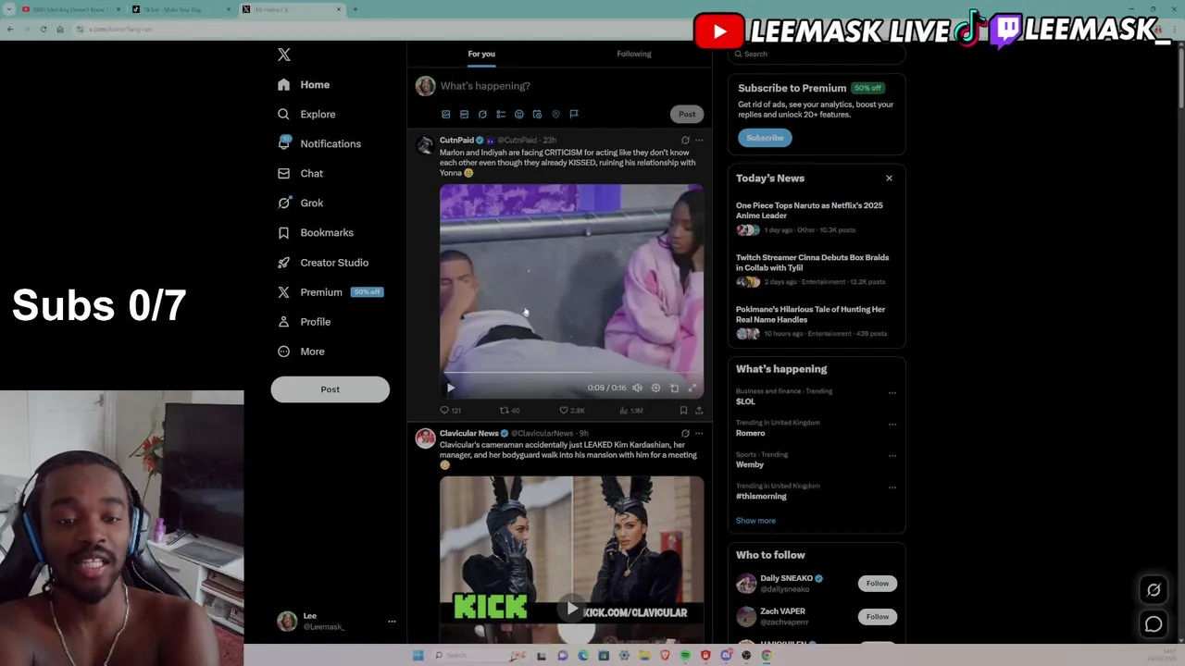
Task: Open options for $LOL trend
Action: (x=892, y=393)
